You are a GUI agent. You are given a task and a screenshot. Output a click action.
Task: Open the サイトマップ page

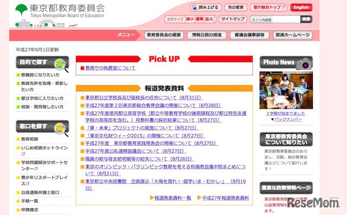[x=233, y=19]
